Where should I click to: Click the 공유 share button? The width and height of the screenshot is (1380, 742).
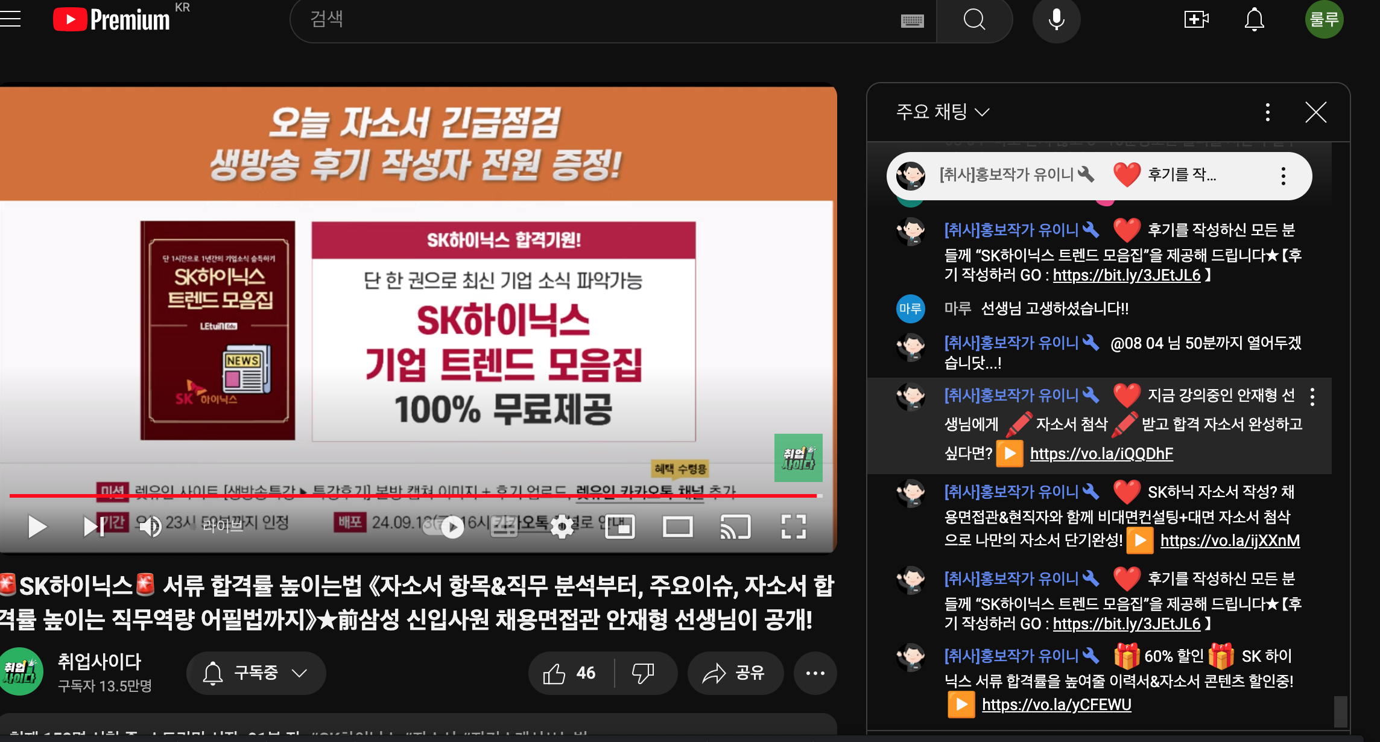click(735, 673)
